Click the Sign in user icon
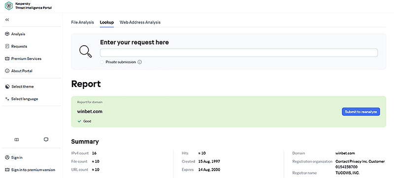The image size is (394, 178). point(7,157)
